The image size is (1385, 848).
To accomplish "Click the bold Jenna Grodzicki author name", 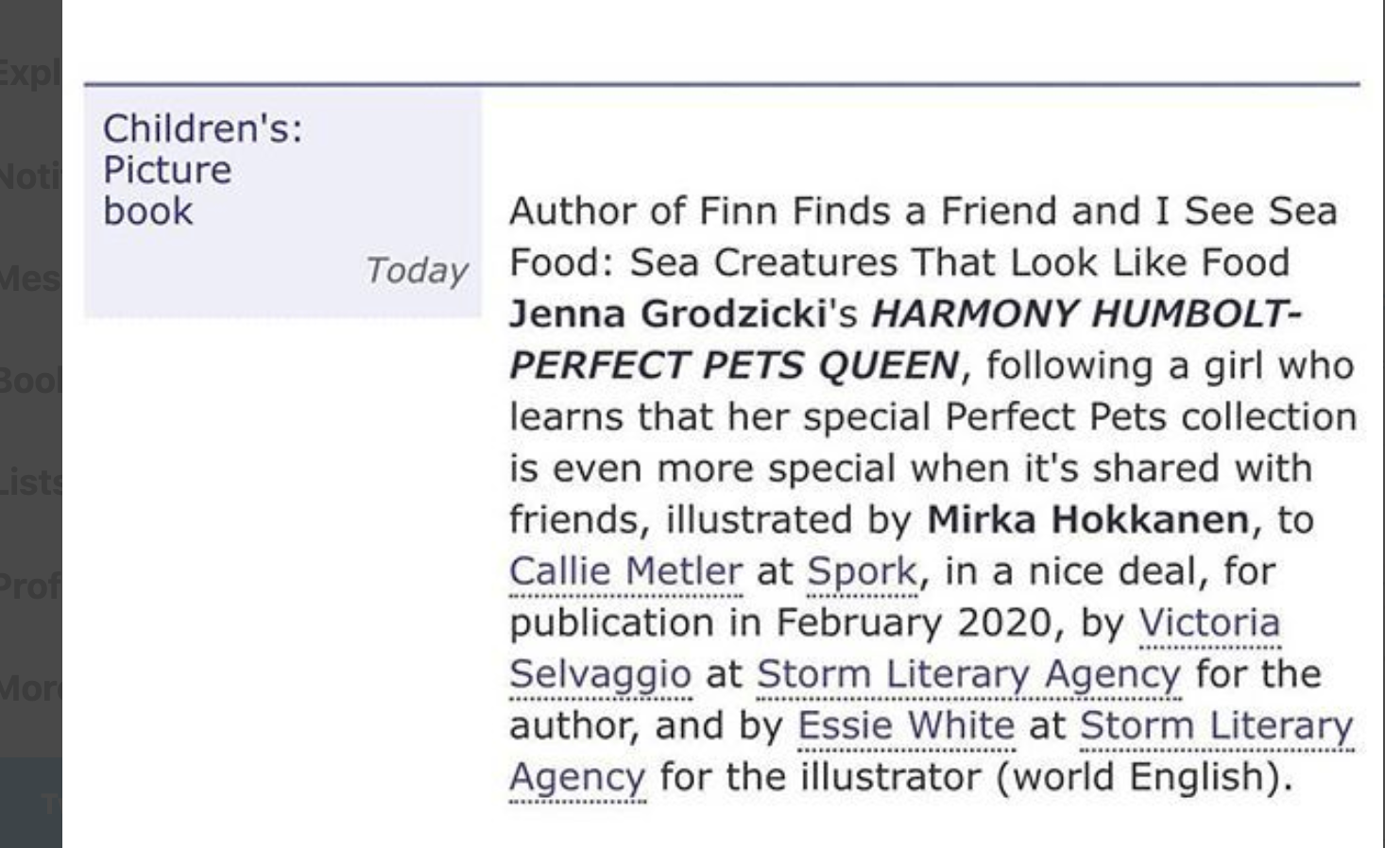I will (x=668, y=314).
